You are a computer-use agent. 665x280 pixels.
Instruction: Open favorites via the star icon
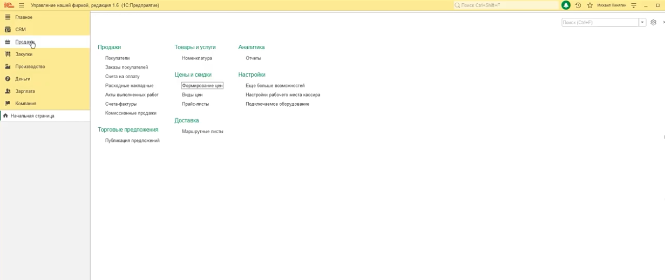tap(590, 5)
